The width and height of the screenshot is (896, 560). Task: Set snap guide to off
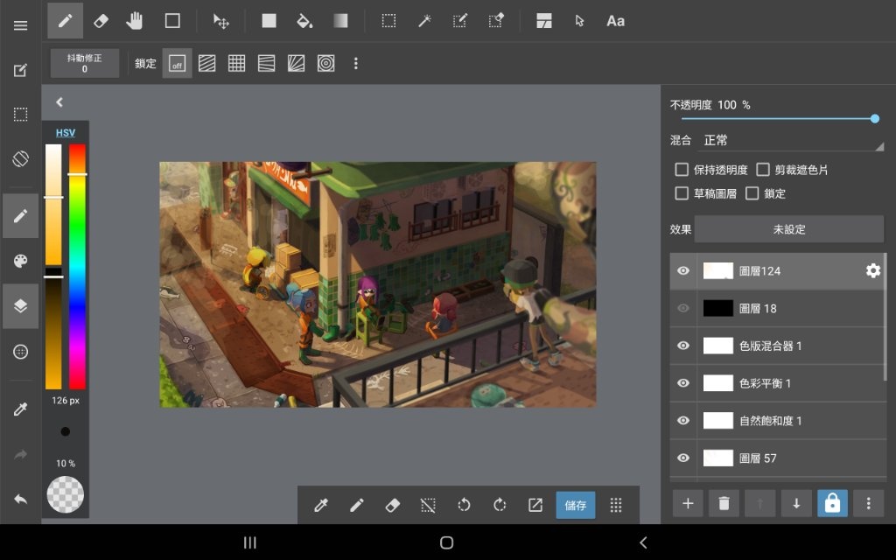coord(177,63)
